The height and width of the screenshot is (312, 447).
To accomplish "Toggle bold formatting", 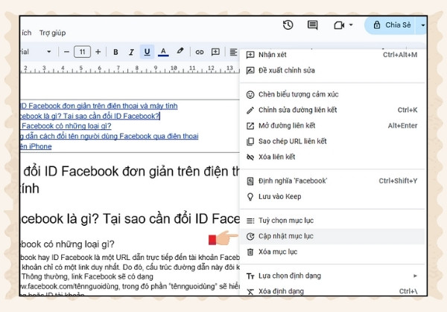I will [115, 52].
